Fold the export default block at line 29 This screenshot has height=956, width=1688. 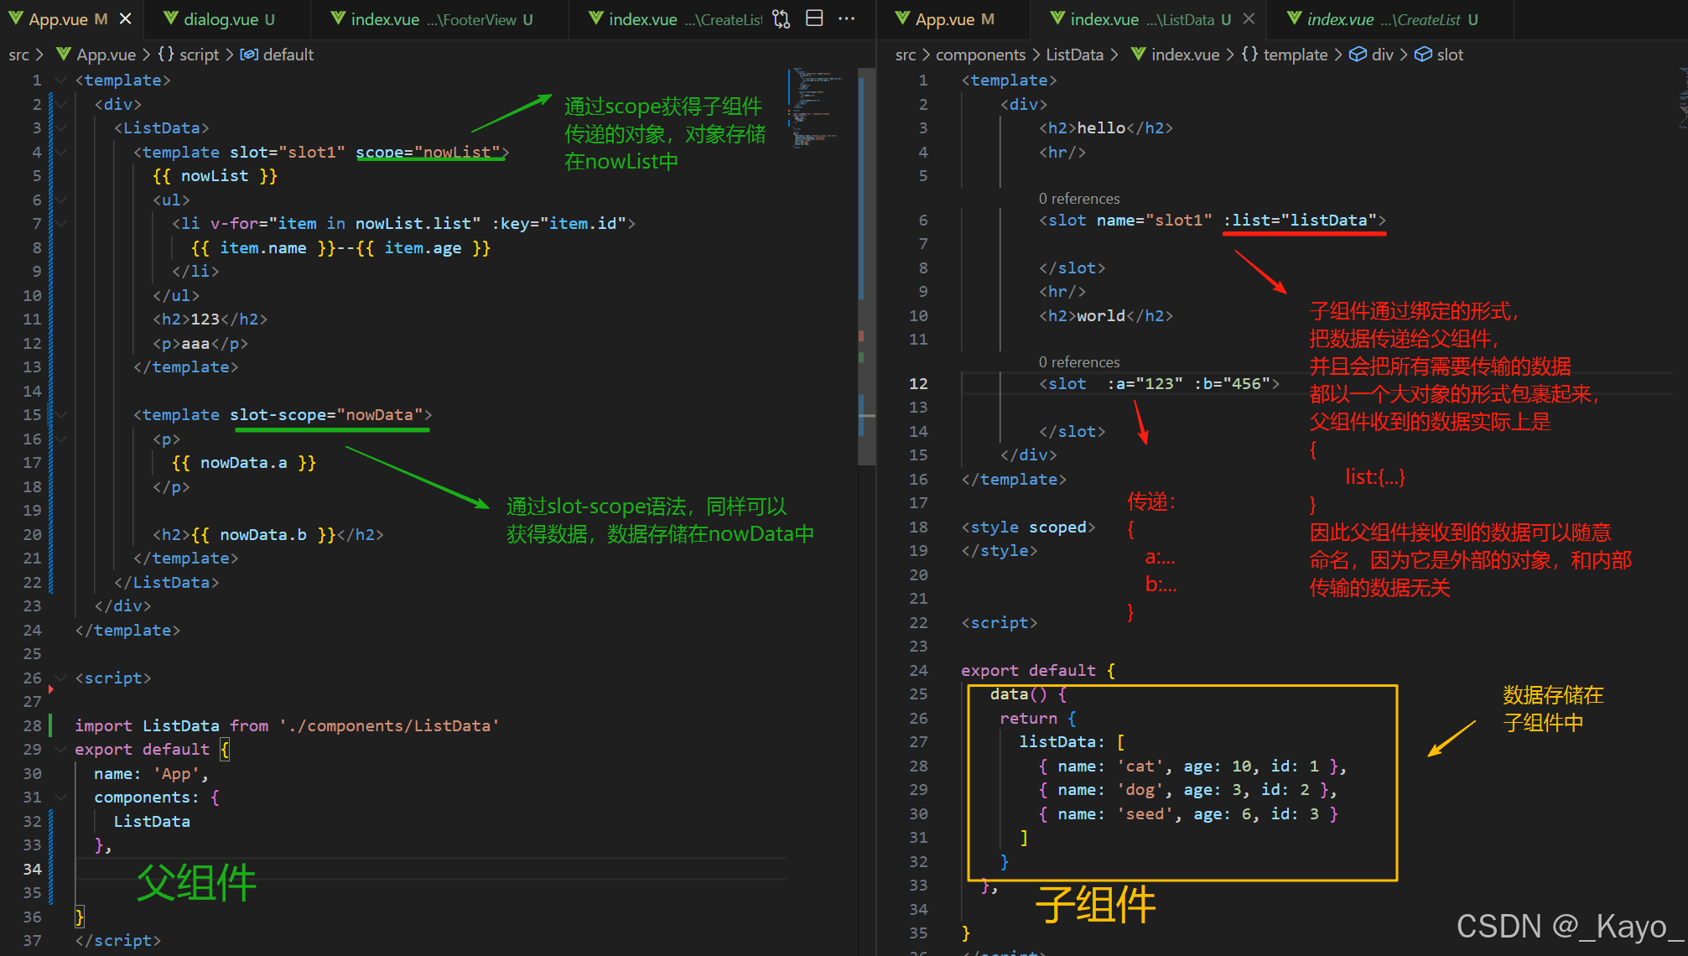coord(61,750)
